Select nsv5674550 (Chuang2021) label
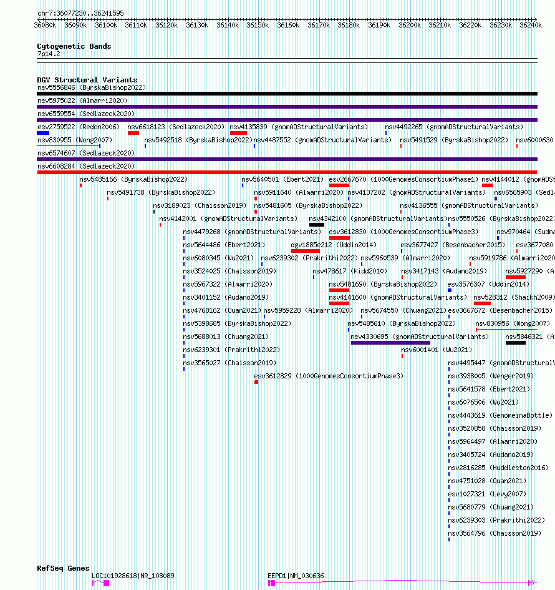Image resolution: width=555 pixels, height=590 pixels. coord(403,311)
